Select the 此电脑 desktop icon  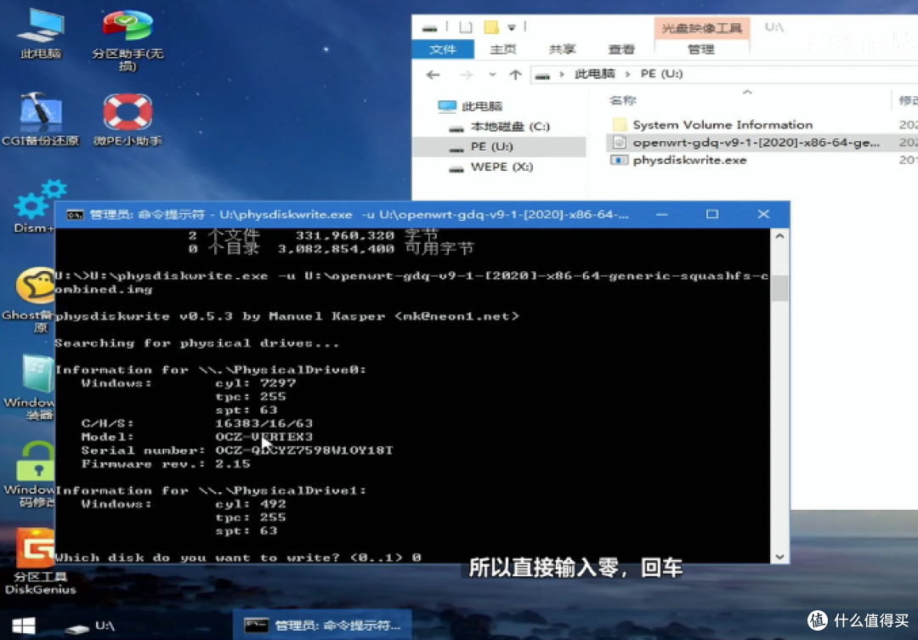pos(40,31)
